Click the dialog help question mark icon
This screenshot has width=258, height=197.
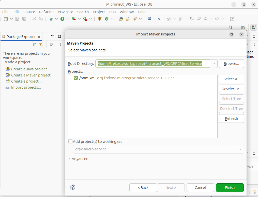(x=72, y=187)
